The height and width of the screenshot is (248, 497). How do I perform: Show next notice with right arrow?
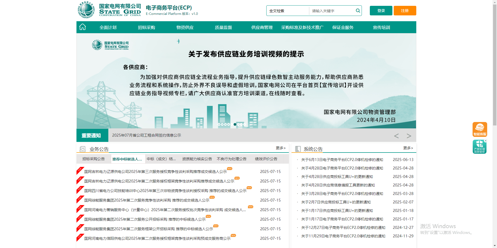pos(409,136)
